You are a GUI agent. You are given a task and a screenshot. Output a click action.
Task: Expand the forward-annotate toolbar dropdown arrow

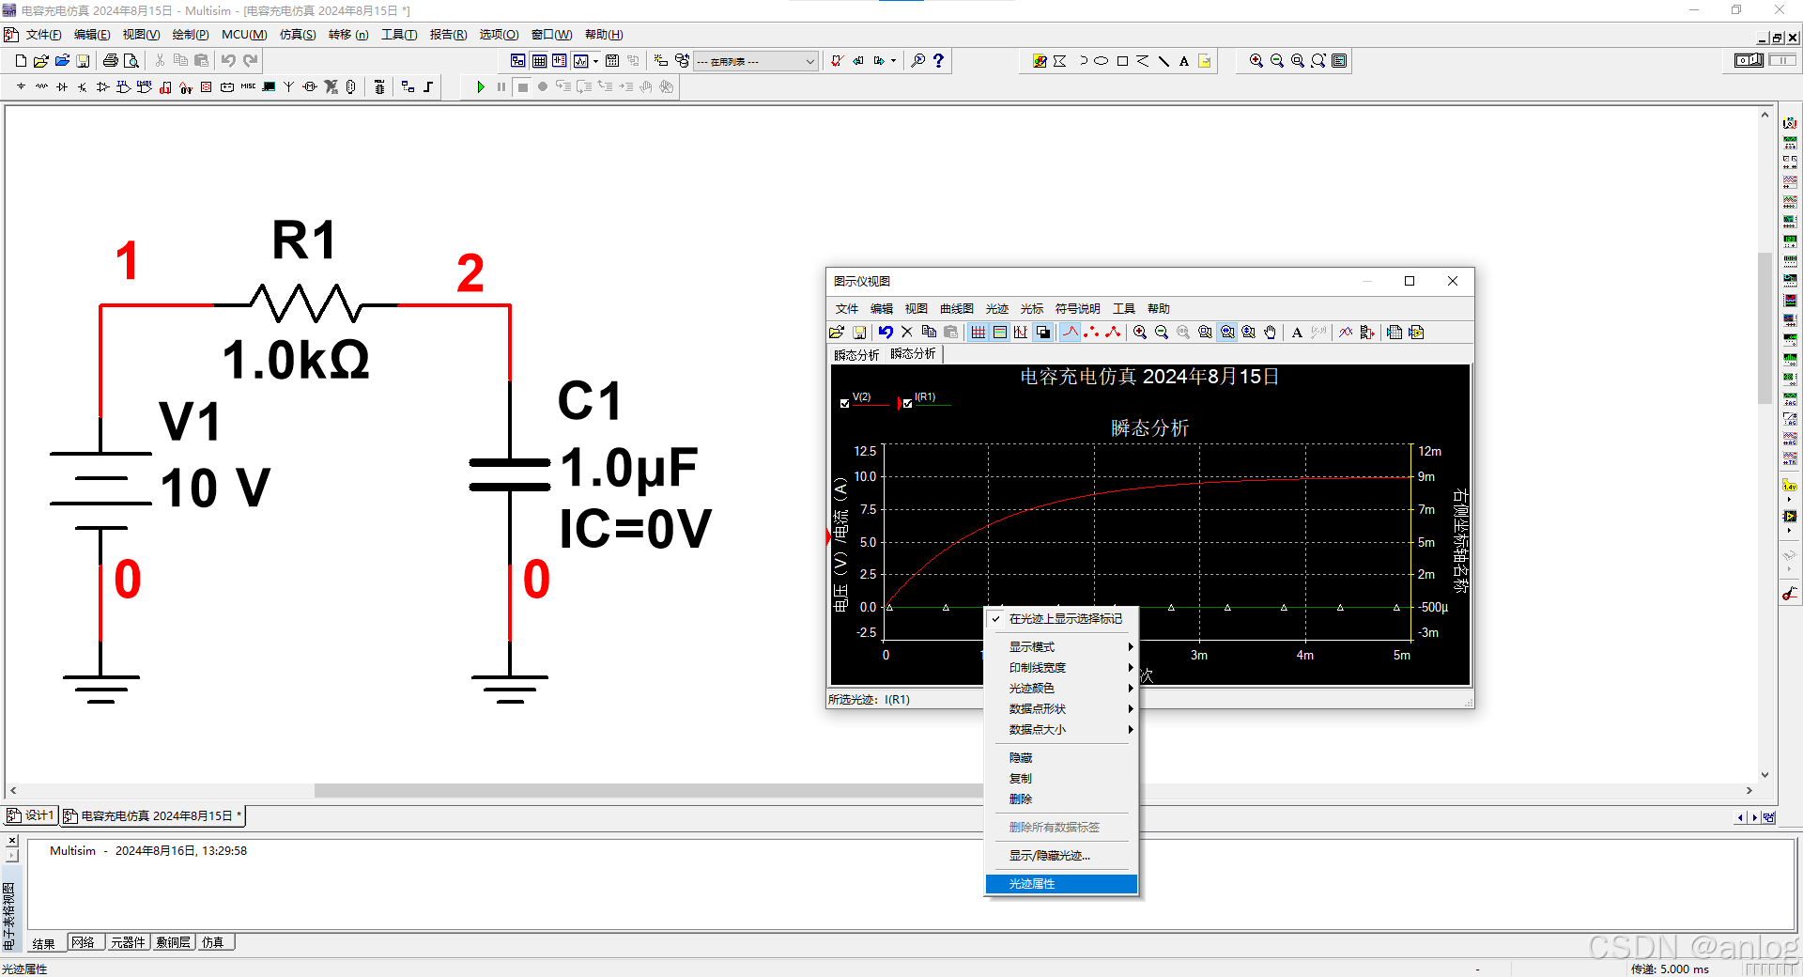pos(893,61)
